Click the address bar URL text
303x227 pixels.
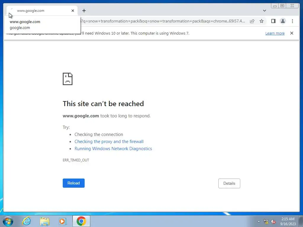pos(163,21)
